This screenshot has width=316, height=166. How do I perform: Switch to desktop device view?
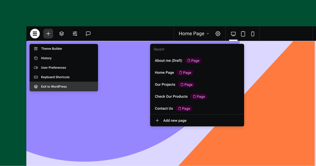233,34
